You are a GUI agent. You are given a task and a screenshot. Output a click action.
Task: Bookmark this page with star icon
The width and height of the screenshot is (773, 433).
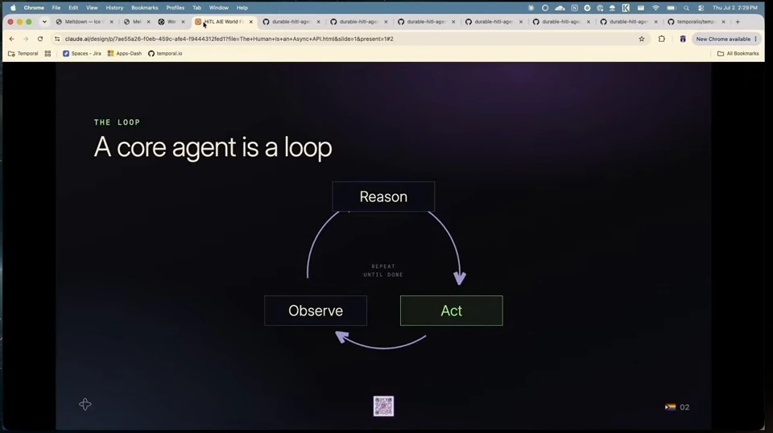click(x=642, y=39)
